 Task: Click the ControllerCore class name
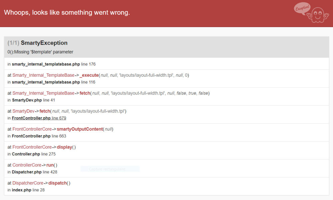click(27, 165)
